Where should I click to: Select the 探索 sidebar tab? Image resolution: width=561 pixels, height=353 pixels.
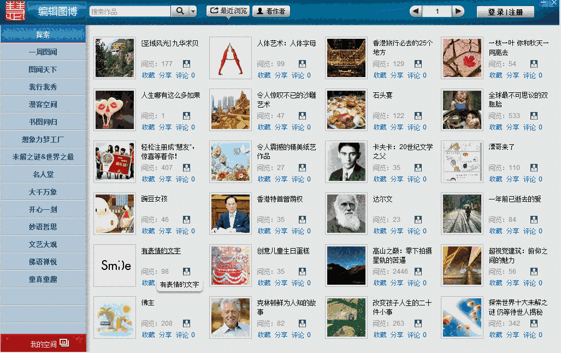[43, 34]
